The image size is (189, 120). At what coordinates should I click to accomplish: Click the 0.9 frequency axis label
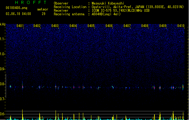[x=2, y=69]
